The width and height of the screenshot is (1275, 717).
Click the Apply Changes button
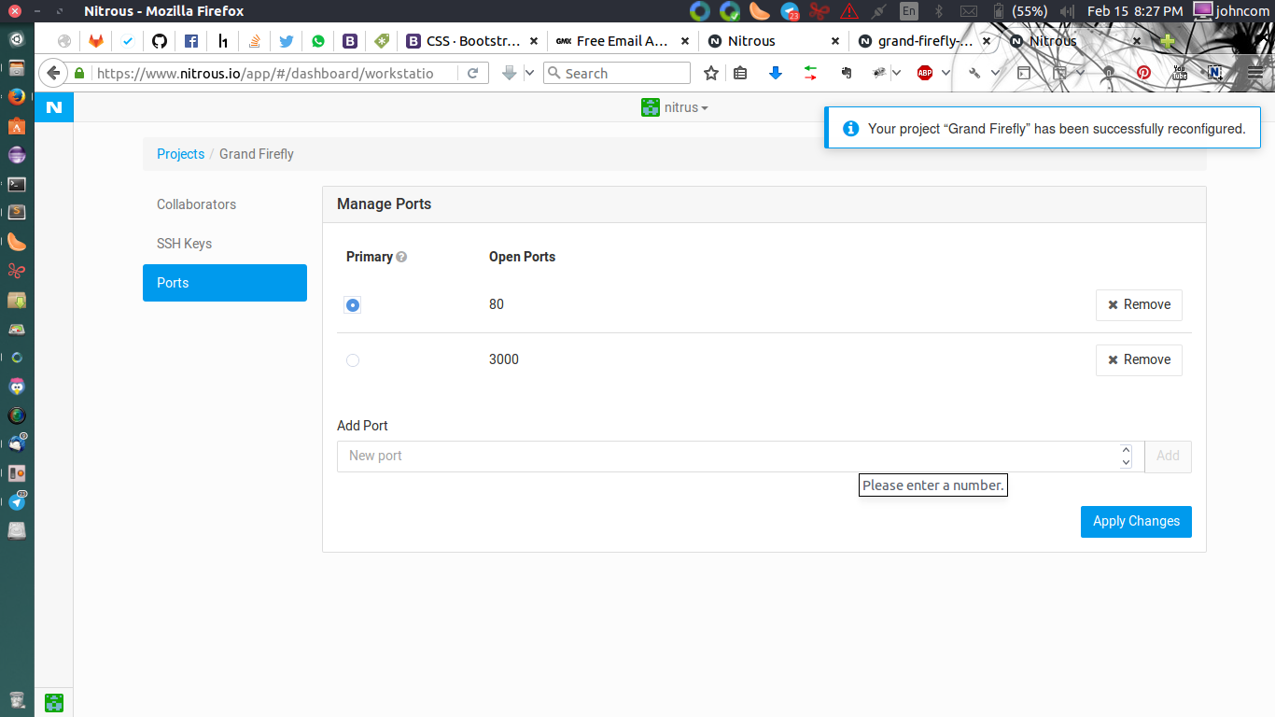(1136, 522)
